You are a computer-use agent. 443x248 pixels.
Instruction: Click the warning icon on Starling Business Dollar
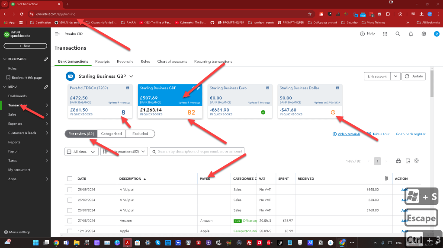click(x=333, y=112)
